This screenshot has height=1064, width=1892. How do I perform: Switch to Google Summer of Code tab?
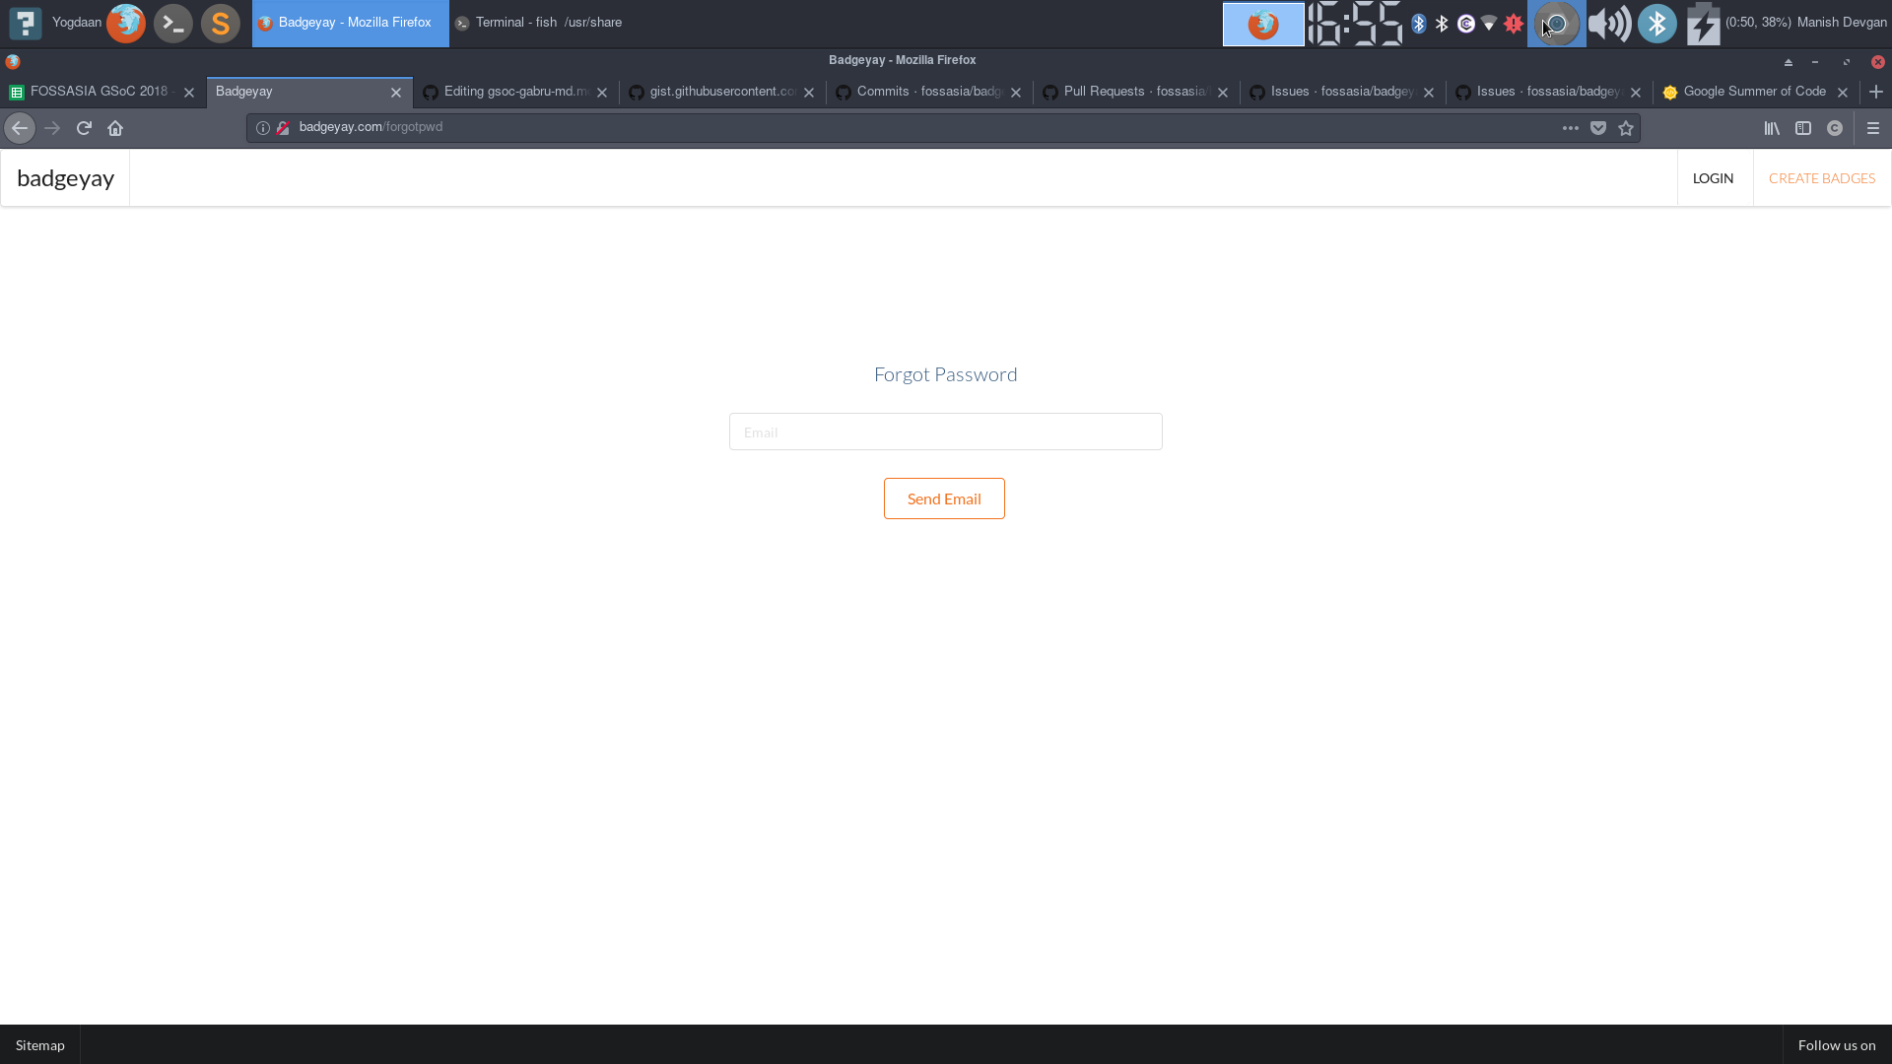pyautogui.click(x=1756, y=92)
